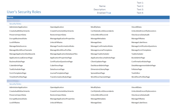Click AdministerApplication in the second user's roles
Screen dimensions: 176x104
(18, 88)
